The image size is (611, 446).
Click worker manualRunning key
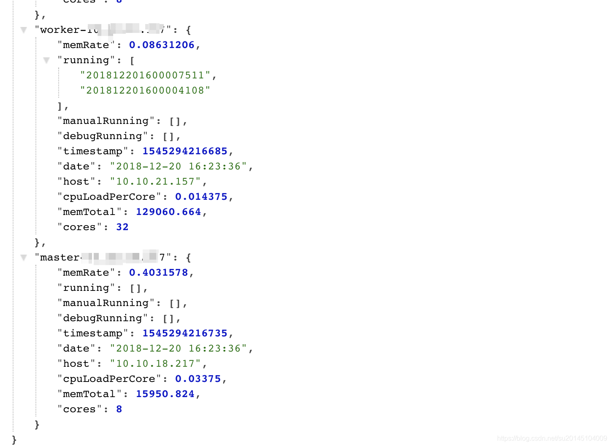[x=106, y=121]
